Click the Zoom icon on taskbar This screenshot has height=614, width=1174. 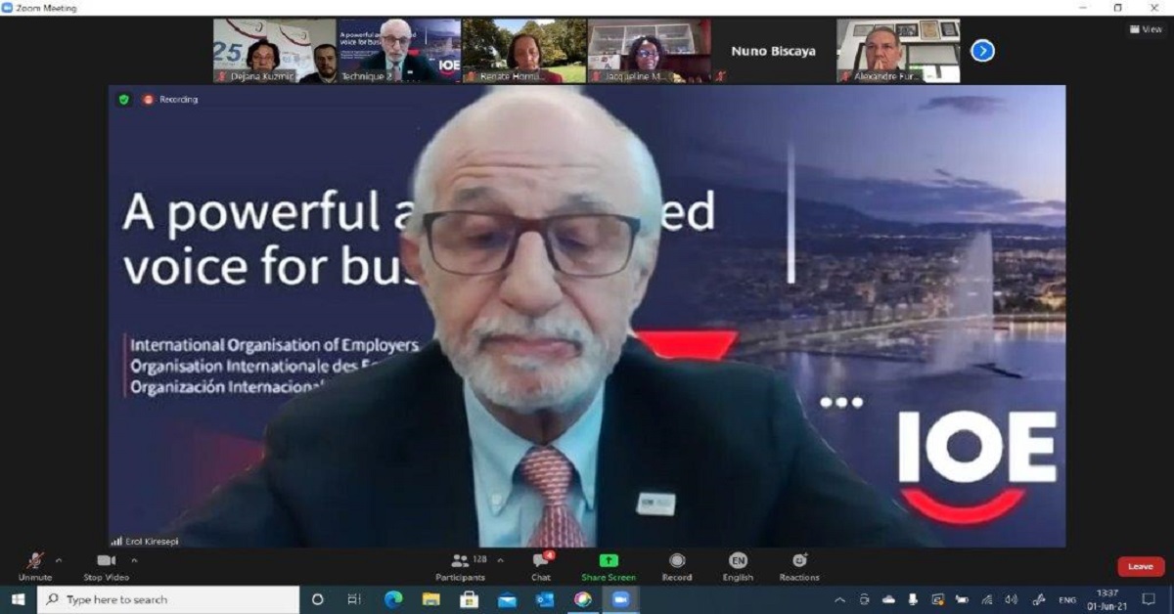[x=620, y=599]
